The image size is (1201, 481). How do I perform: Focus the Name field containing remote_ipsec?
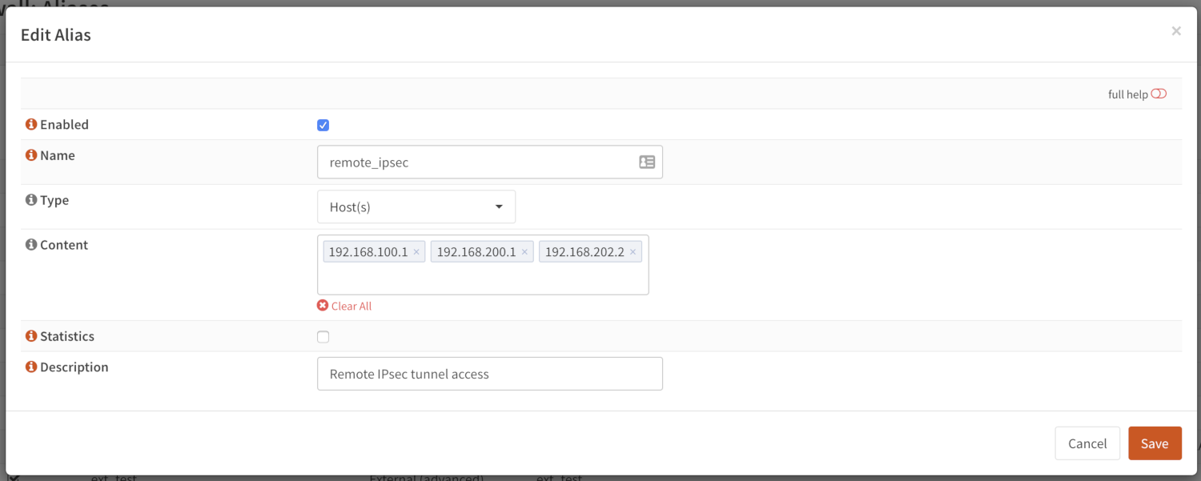(476, 162)
